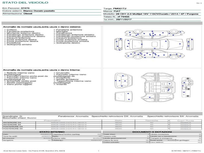Select the Montante esterno destro entry
The image size is (204, 153).
click(x=22, y=33)
